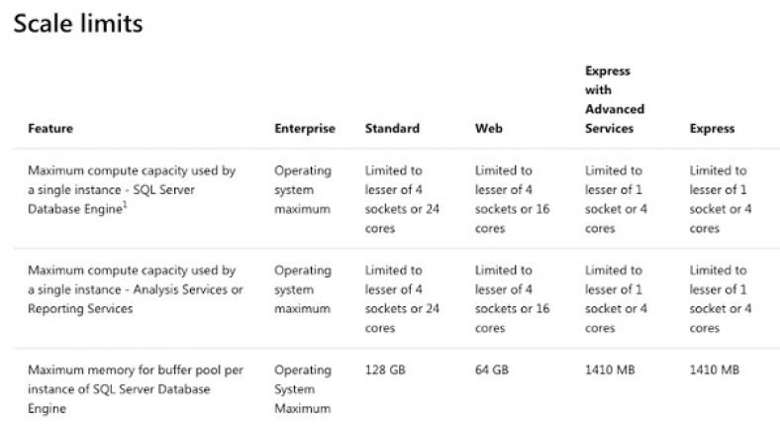This screenshot has height=426, width=780.
Task: Click the 128 GB Standard memory cell
Action: click(x=386, y=370)
